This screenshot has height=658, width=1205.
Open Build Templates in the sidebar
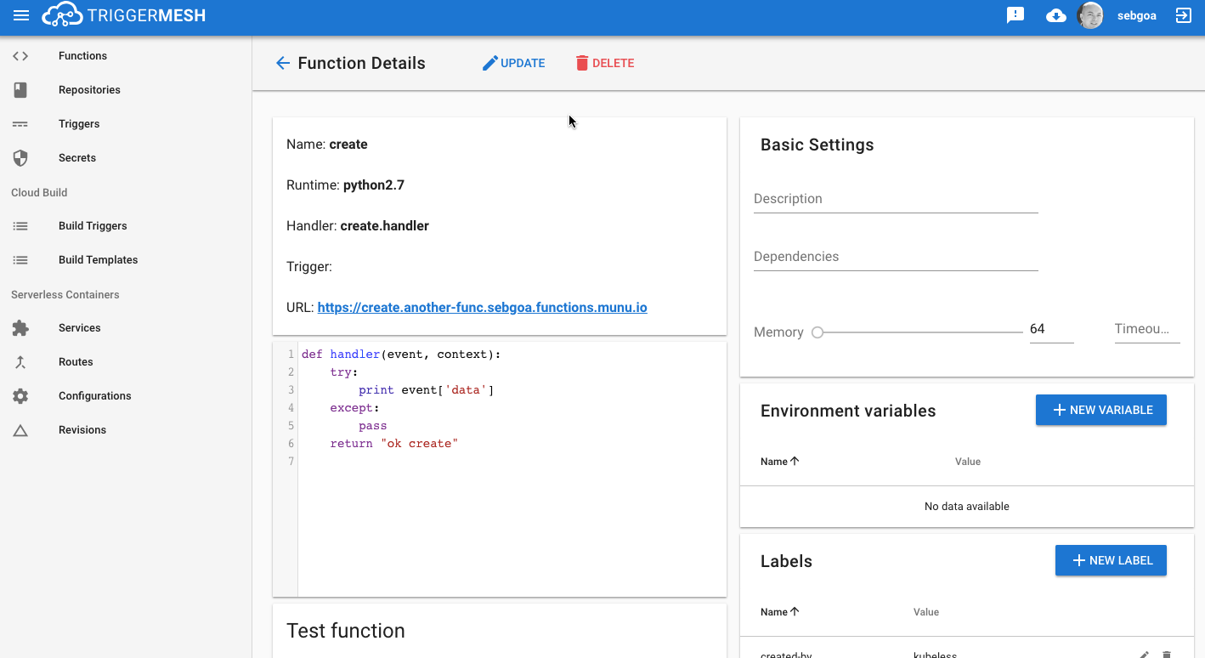click(x=98, y=260)
